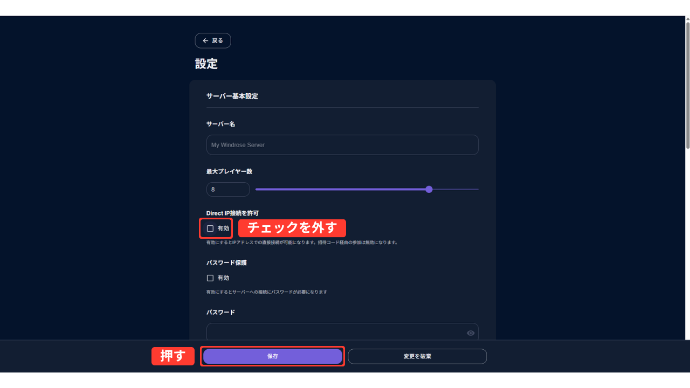Click the サーバー名 label

point(220,124)
